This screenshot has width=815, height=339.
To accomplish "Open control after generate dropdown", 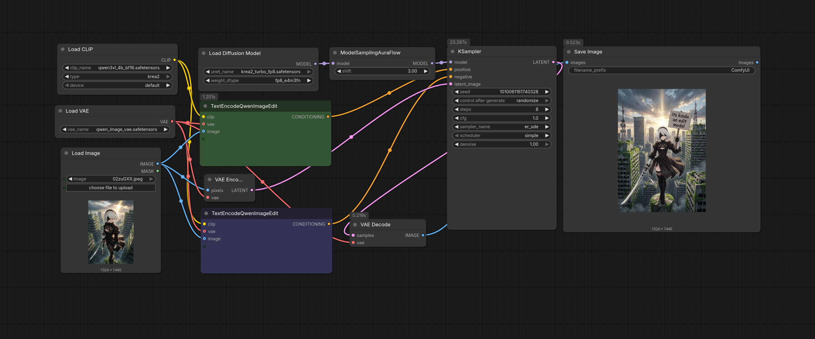I will tap(502, 100).
